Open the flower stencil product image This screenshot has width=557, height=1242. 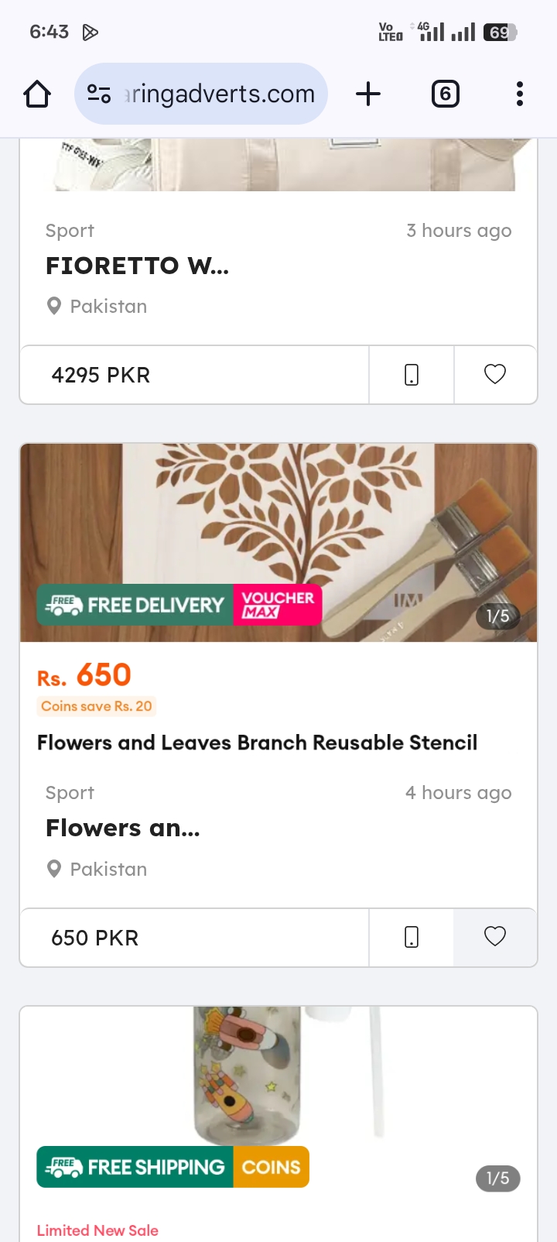(278, 543)
